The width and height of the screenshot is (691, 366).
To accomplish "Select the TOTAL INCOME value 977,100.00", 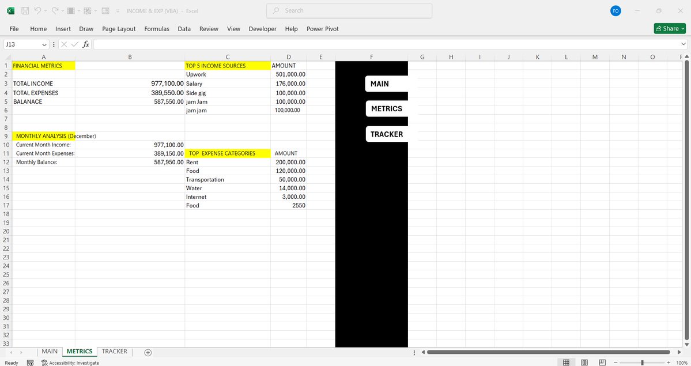I will pos(130,84).
